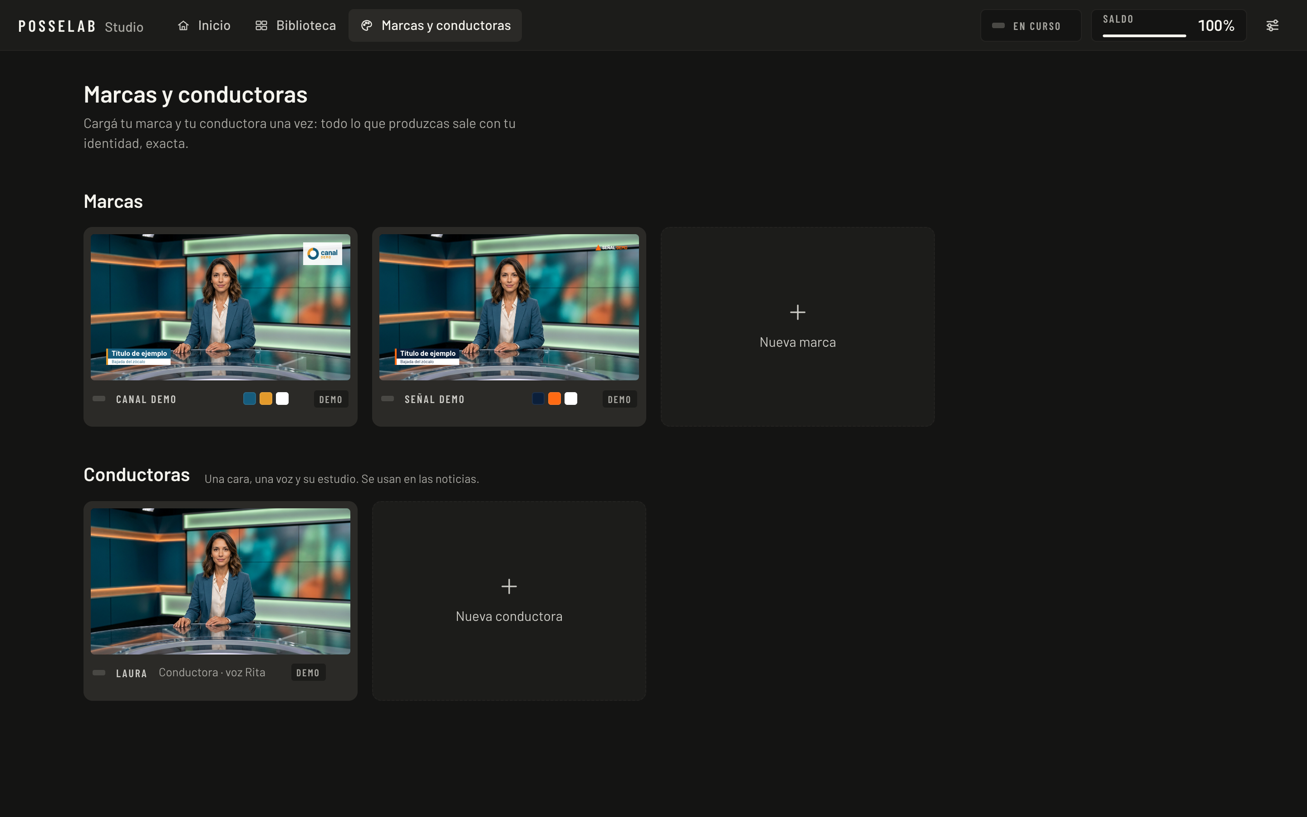
Task: Click the POSSELAB Studio logo
Action: click(81, 26)
